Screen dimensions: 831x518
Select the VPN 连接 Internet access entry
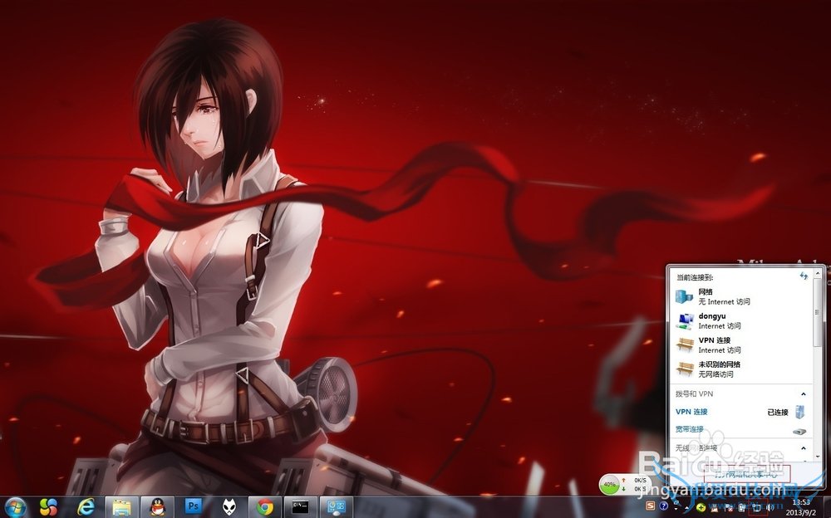741,345
